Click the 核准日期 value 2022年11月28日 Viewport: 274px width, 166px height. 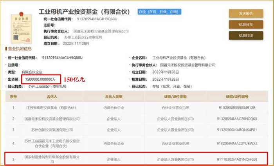pos(166,79)
